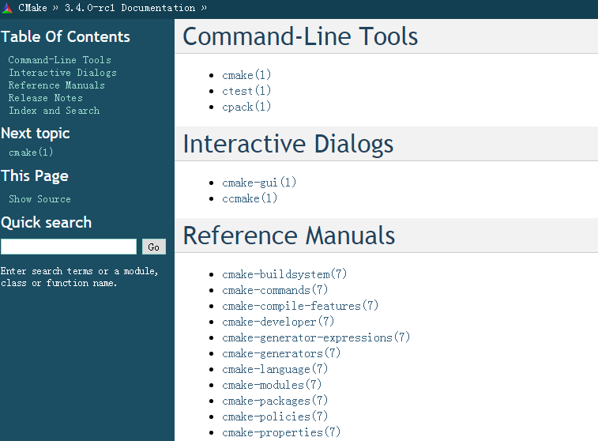Focus the Quick search input field
The image size is (598, 441).
click(x=69, y=247)
